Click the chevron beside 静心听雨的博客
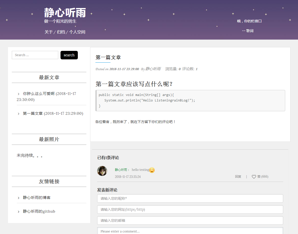 [x=18, y=198]
